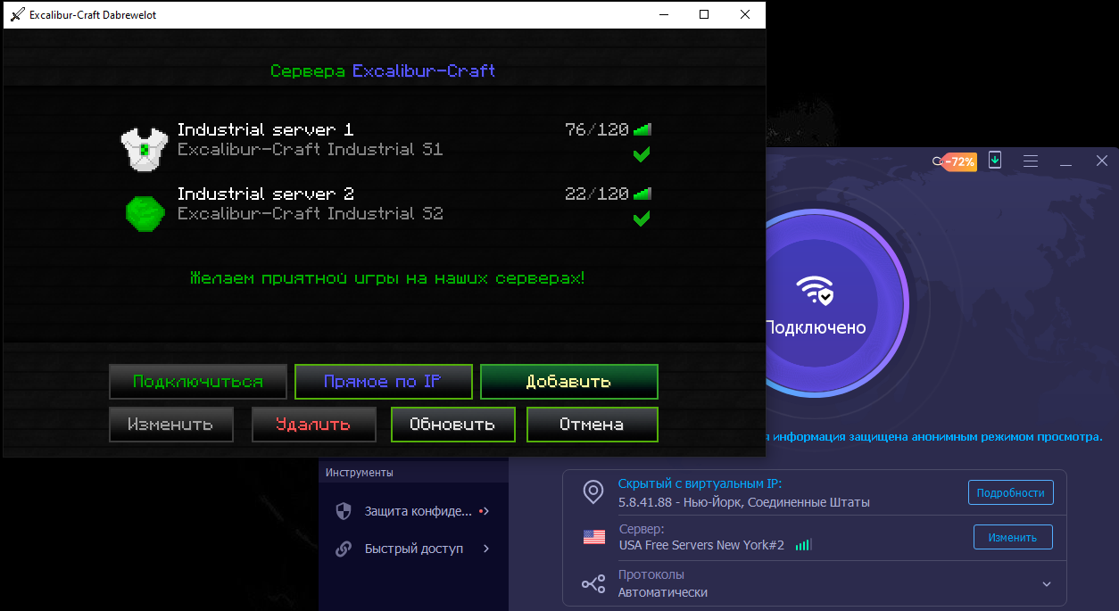Click the 'Прямое по IP' button
Image resolution: width=1119 pixels, height=611 pixels.
[383, 382]
